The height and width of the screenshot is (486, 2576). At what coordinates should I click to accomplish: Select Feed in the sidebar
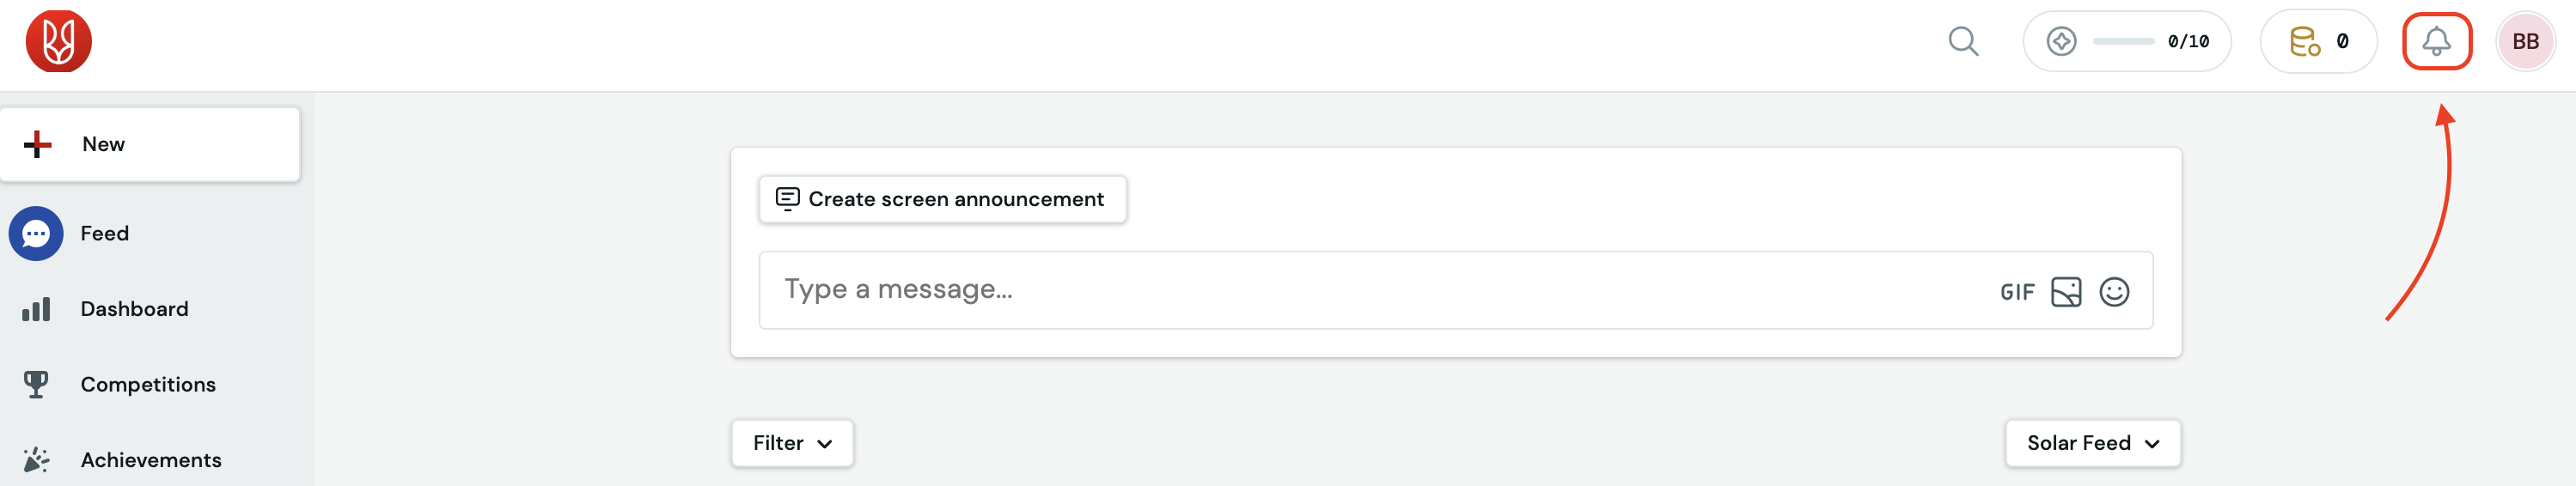coord(104,233)
